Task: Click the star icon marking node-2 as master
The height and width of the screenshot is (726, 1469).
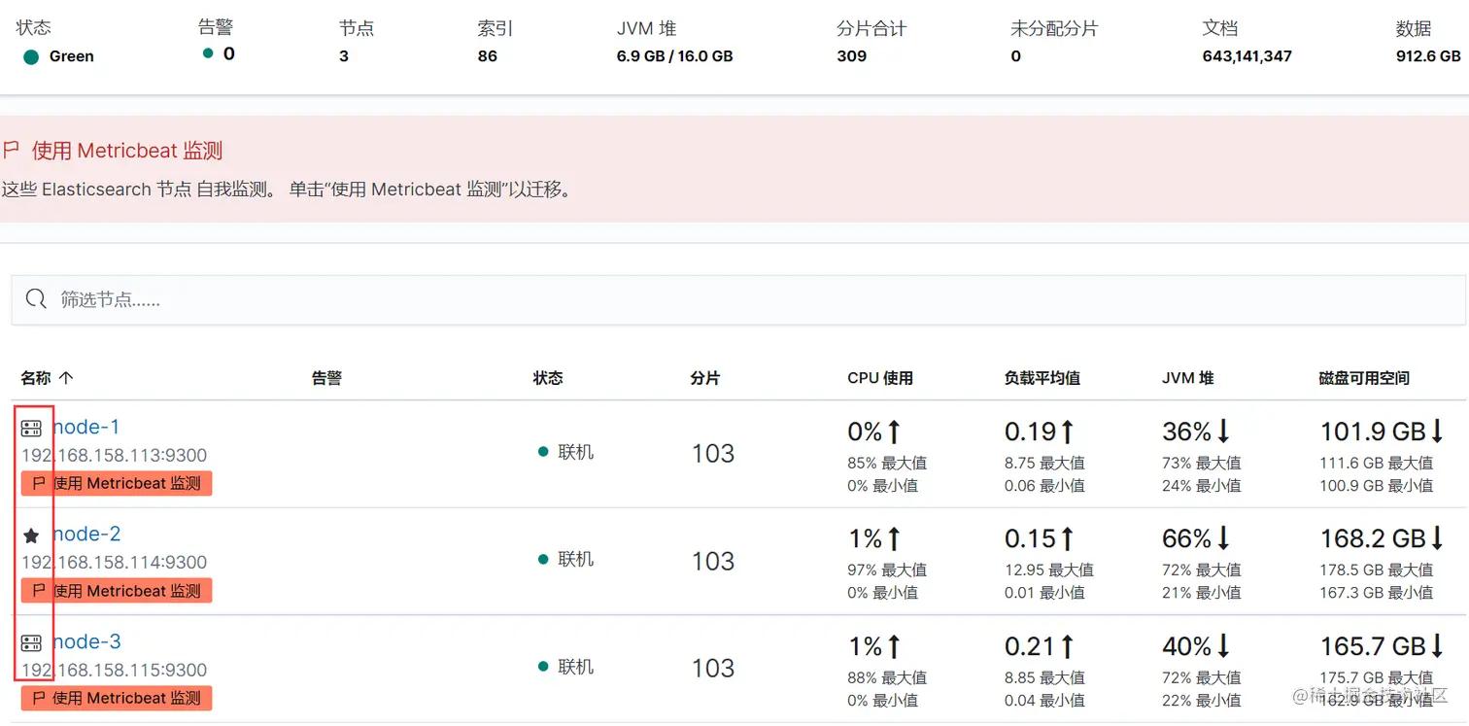Action: 32,534
